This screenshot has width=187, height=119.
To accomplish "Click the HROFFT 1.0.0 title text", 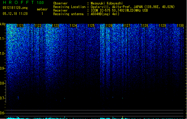I will coord(23,2).
